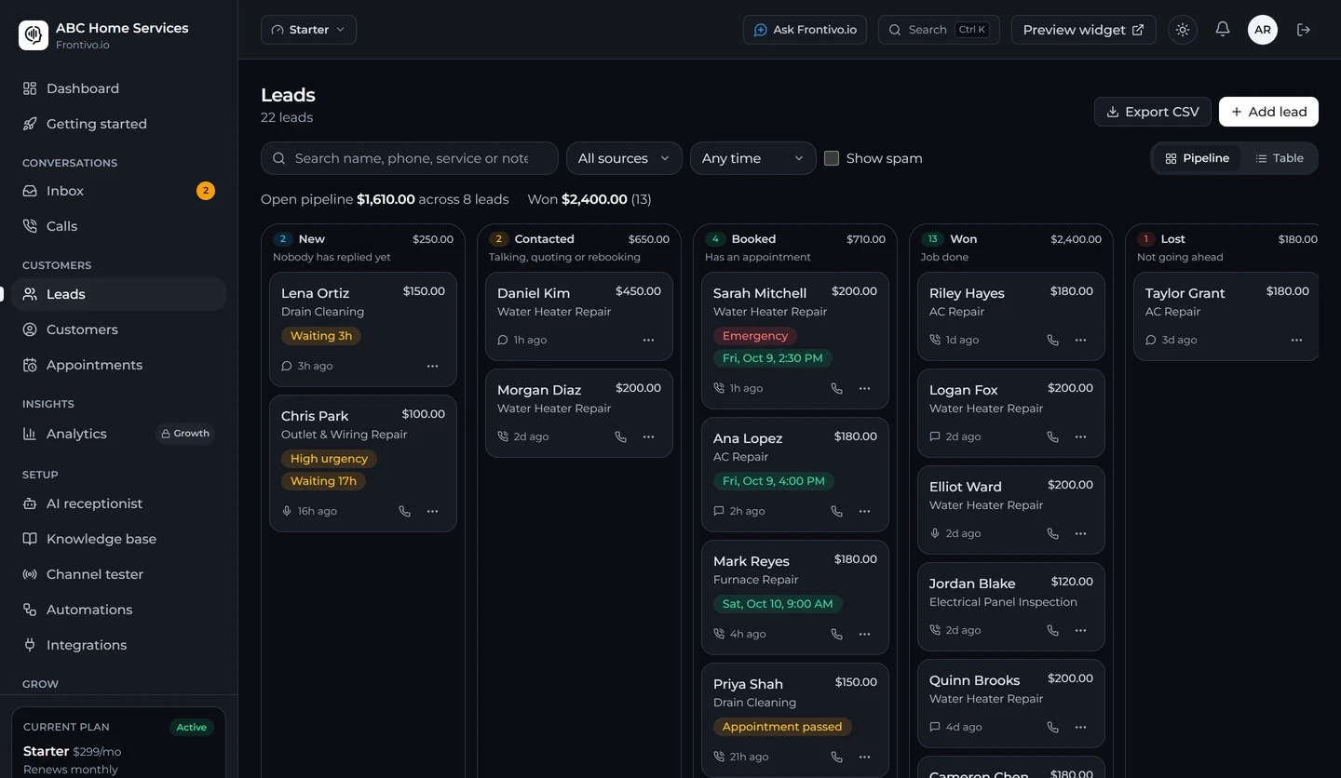Image resolution: width=1341 pixels, height=778 pixels.
Task: Click the sign out icon
Action: (x=1304, y=30)
